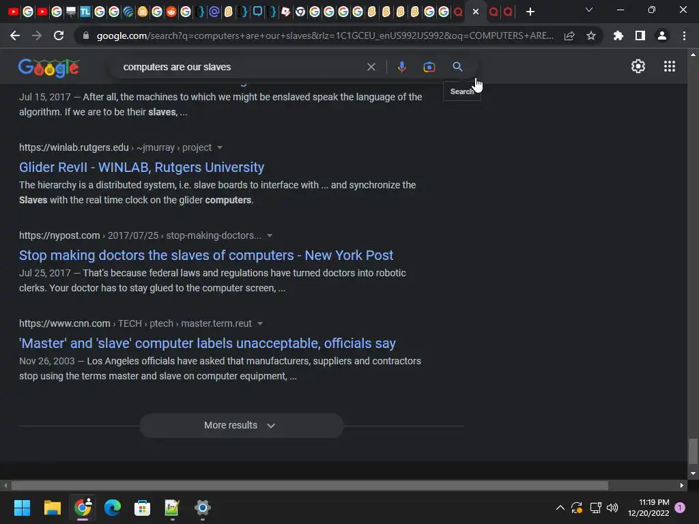Bookmark this tab with the star icon
The height and width of the screenshot is (524, 699).
[591, 35]
